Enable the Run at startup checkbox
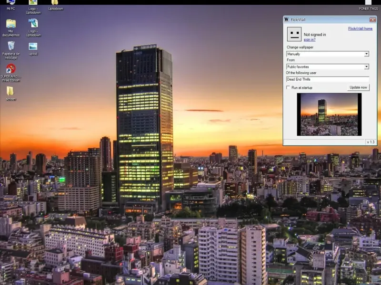 point(288,87)
